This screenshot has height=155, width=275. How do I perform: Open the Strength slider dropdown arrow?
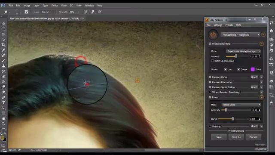click(x=78, y=12)
